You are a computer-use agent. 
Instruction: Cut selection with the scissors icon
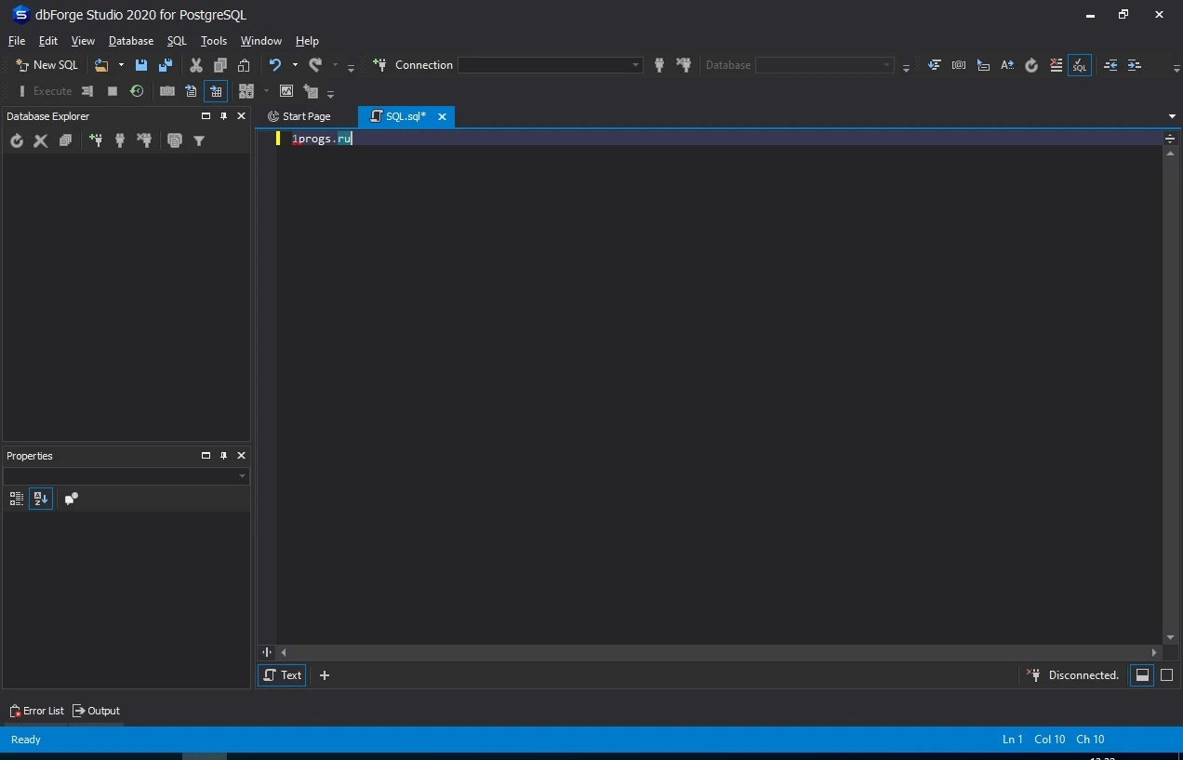pyautogui.click(x=196, y=65)
